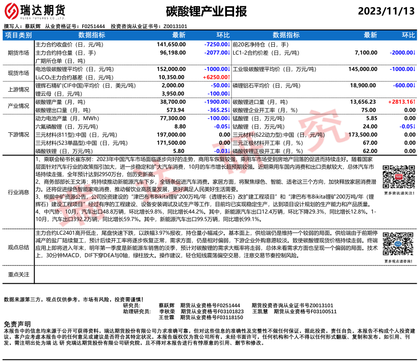Click the report date 2023/11/13
Image resolution: width=419 pixels, height=362 pixels.
coord(386,11)
